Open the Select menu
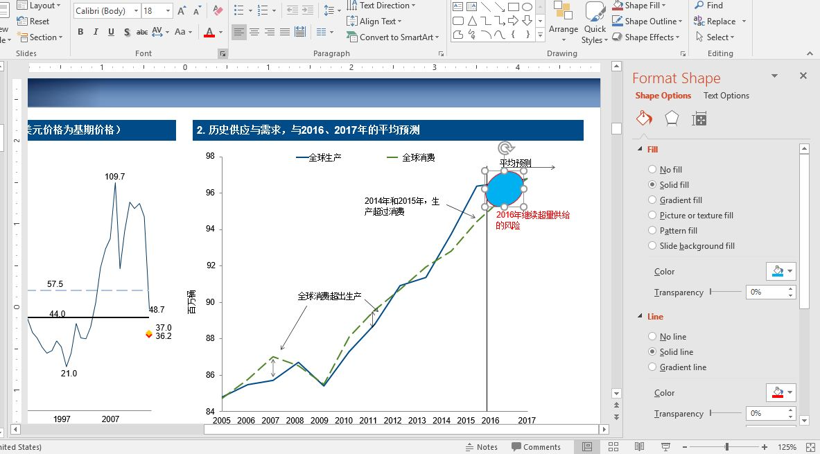Image resolution: width=820 pixels, height=454 pixels. click(x=715, y=37)
